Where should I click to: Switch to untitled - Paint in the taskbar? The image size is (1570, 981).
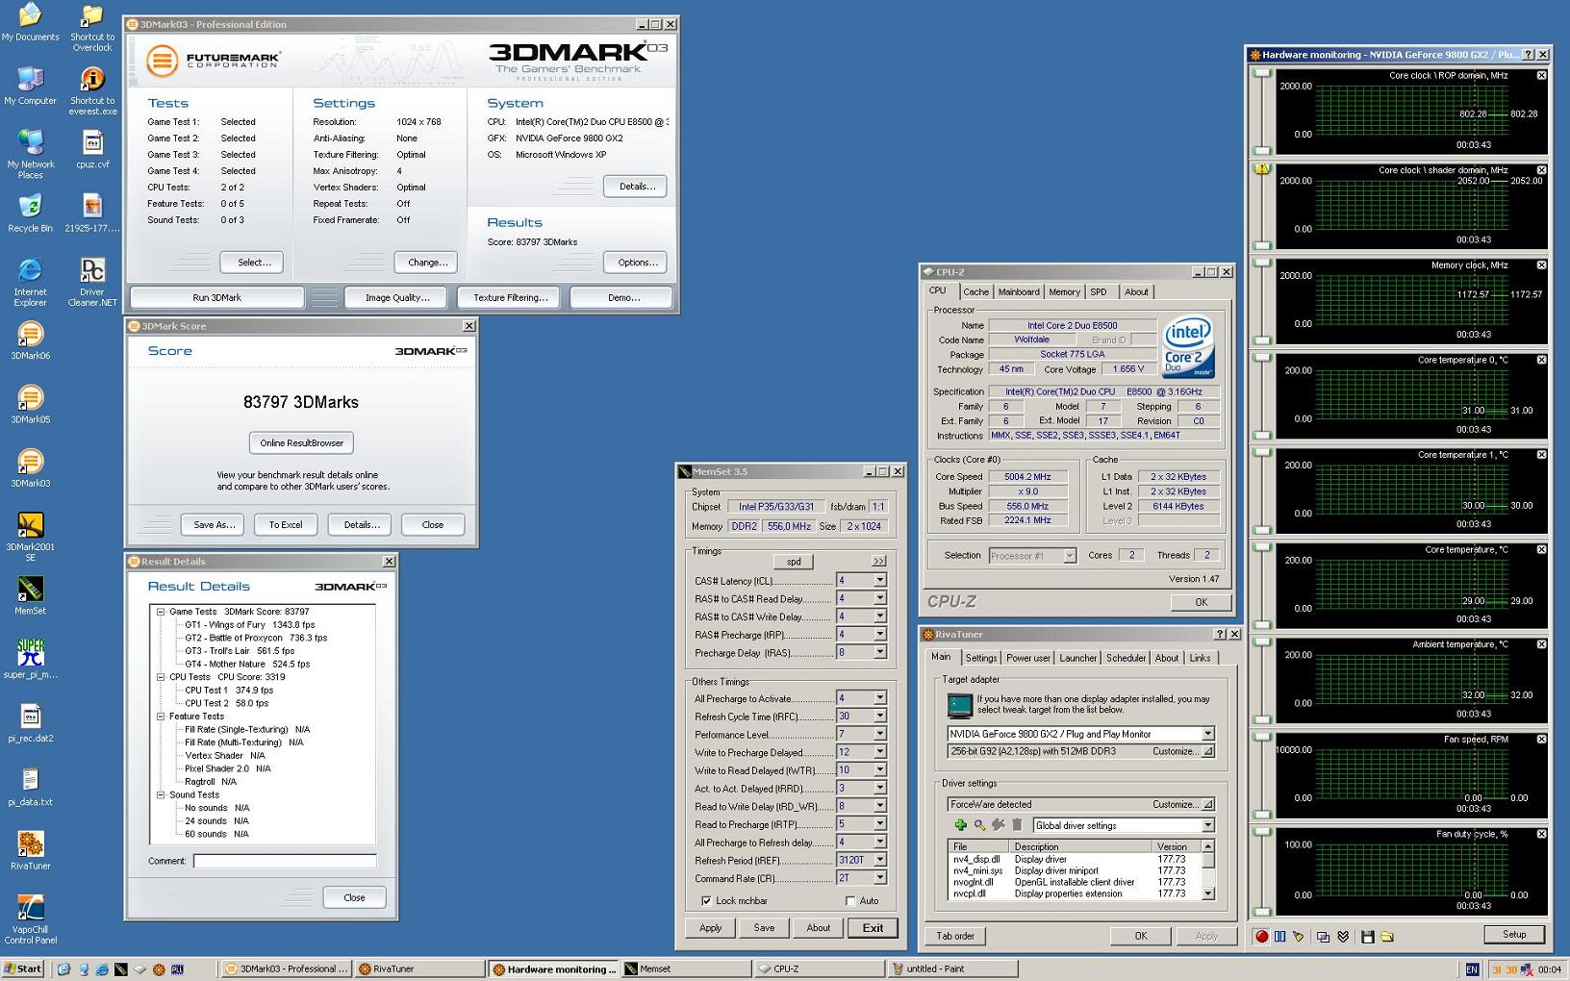[x=952, y=968]
